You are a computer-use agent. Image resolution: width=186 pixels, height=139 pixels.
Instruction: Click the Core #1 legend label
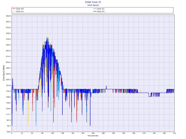[x=20, y=11]
